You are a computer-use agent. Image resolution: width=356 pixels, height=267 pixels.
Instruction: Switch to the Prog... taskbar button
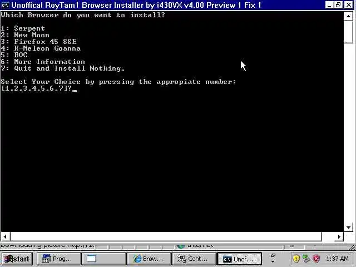click(59, 259)
